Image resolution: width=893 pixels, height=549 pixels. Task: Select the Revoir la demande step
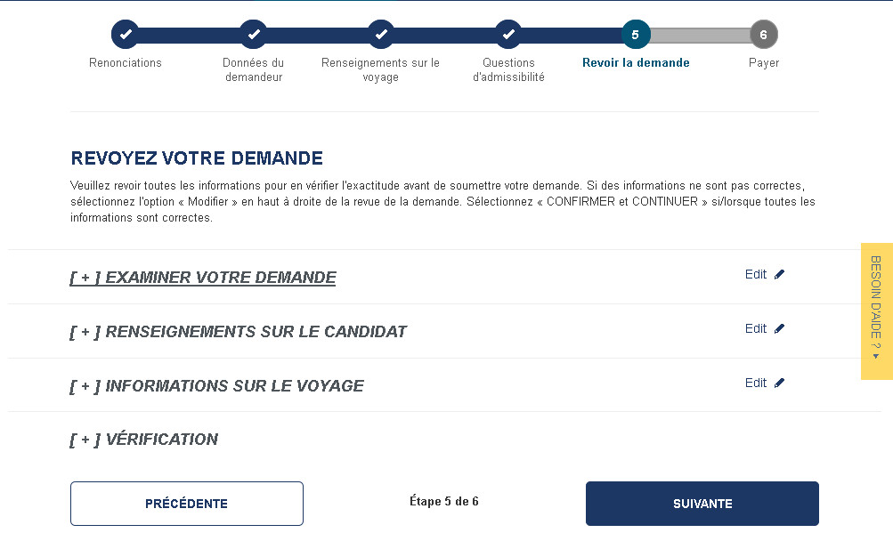click(636, 35)
